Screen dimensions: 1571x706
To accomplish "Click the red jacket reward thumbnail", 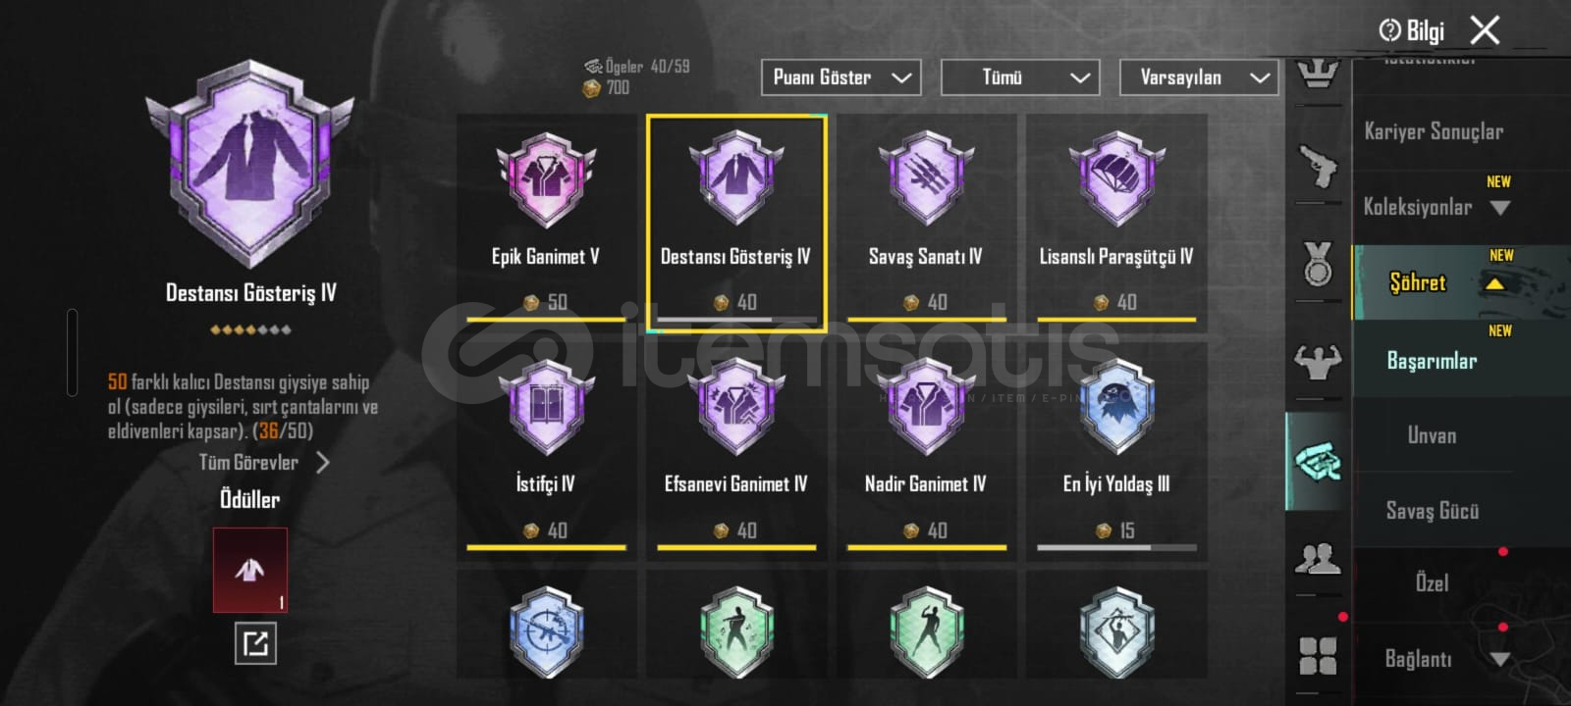I will [250, 570].
